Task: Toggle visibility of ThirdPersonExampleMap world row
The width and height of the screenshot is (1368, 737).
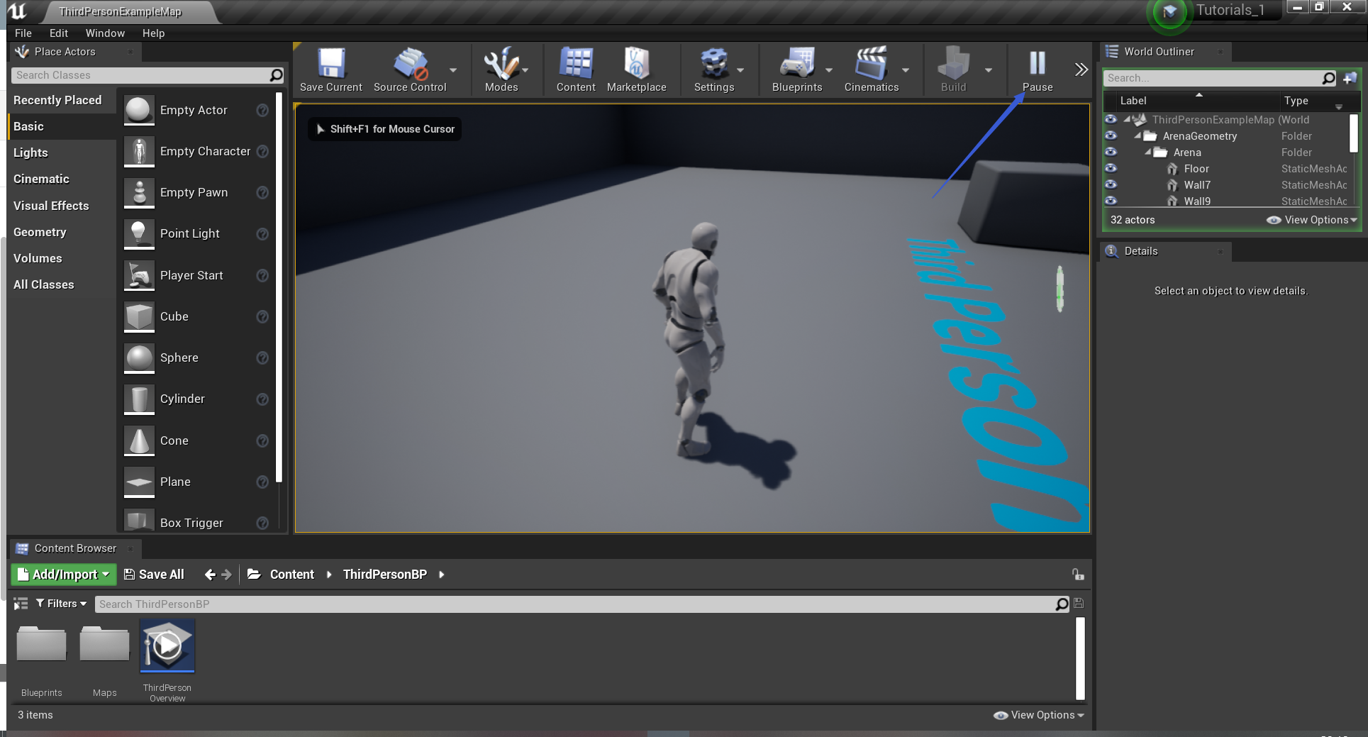Action: point(1111,120)
